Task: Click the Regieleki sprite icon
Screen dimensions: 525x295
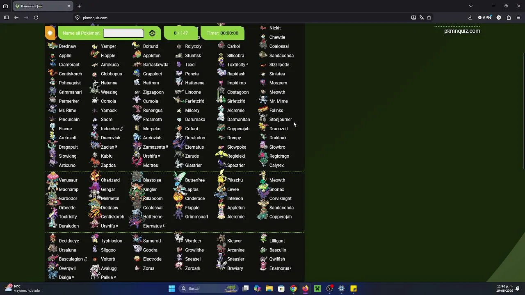Action: click(x=221, y=155)
